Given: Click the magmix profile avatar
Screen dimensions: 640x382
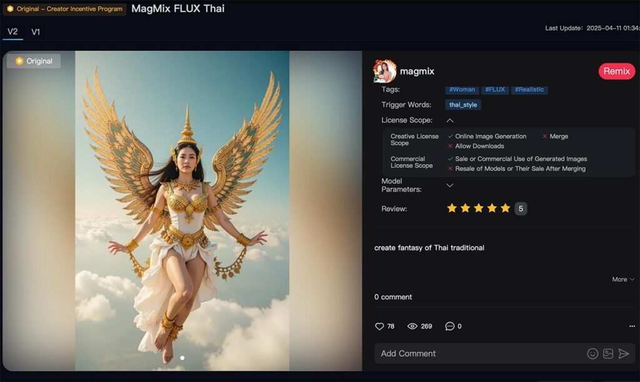Looking at the screenshot, I should (x=384, y=71).
